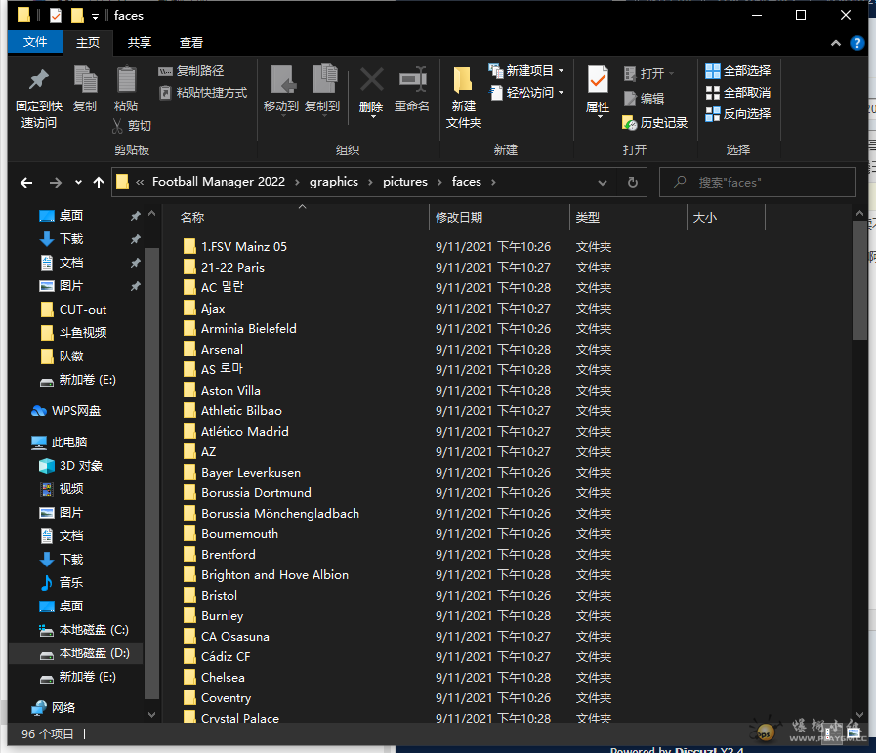The height and width of the screenshot is (753, 876).
Task: Open the Move to (移动到) menu
Action: [281, 90]
